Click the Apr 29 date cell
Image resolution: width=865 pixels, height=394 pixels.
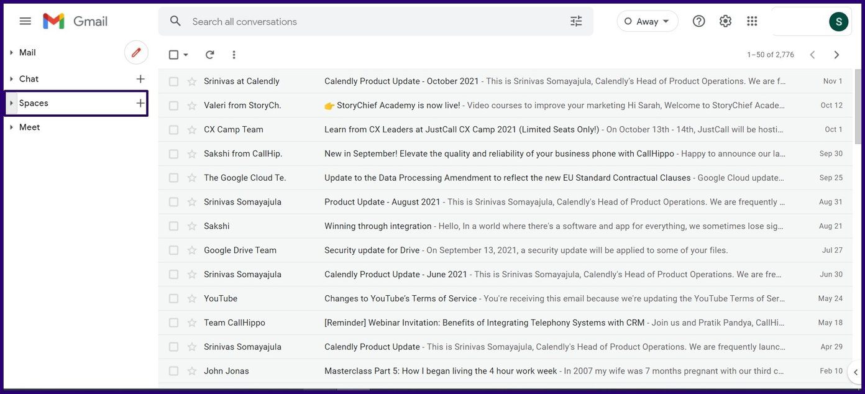[x=831, y=347]
